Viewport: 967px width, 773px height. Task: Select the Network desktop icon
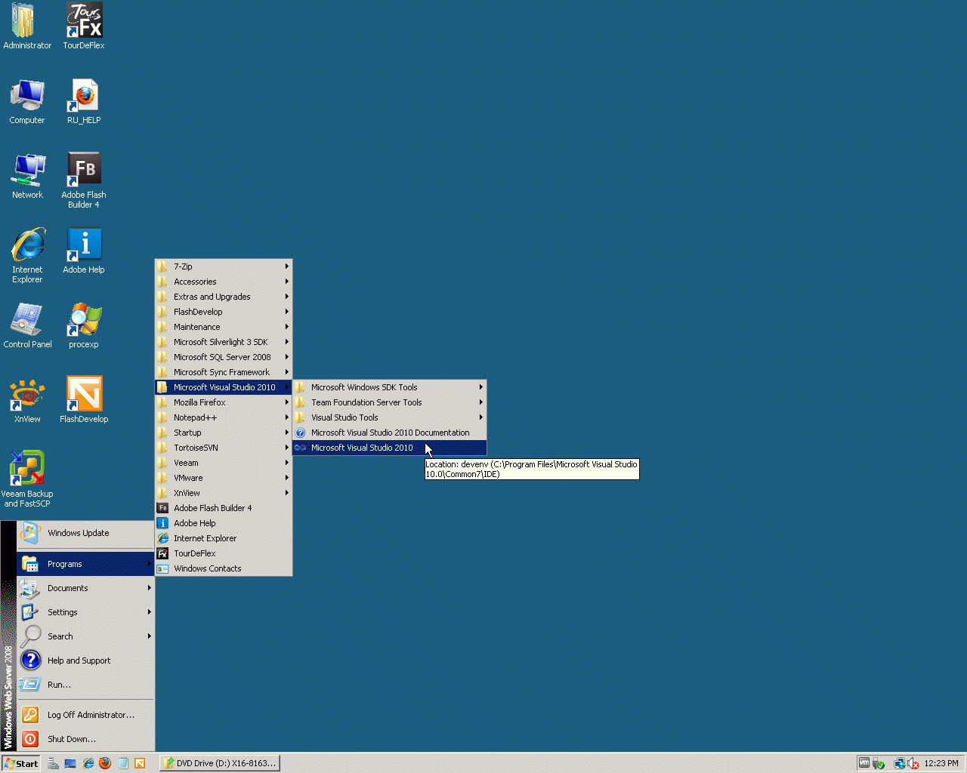click(27, 176)
